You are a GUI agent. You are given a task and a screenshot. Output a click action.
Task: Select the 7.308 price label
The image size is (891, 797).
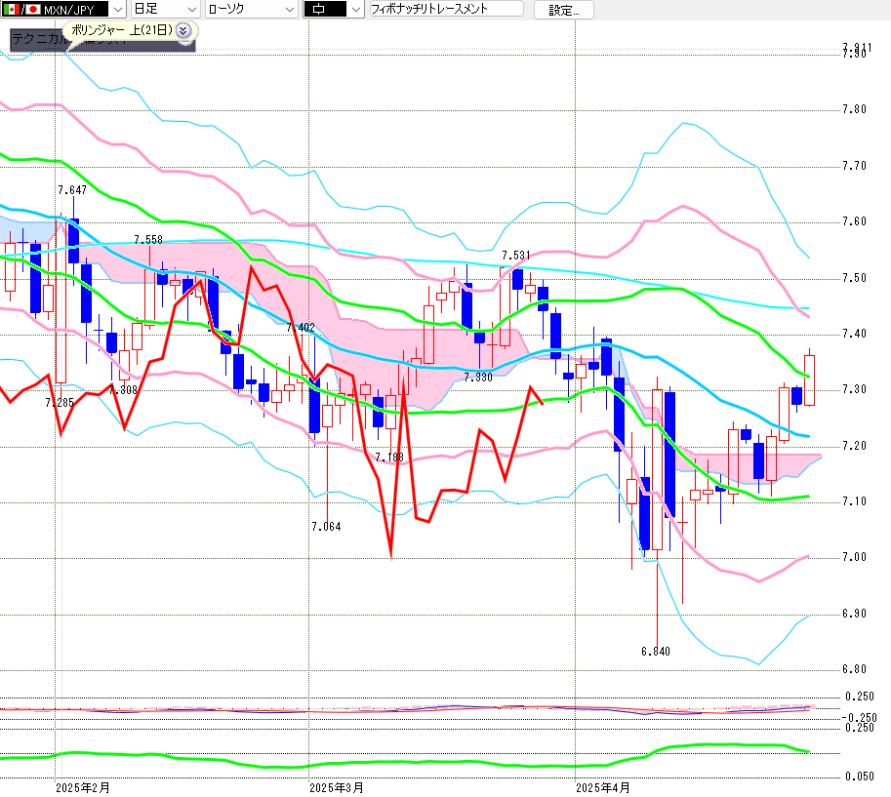(123, 389)
